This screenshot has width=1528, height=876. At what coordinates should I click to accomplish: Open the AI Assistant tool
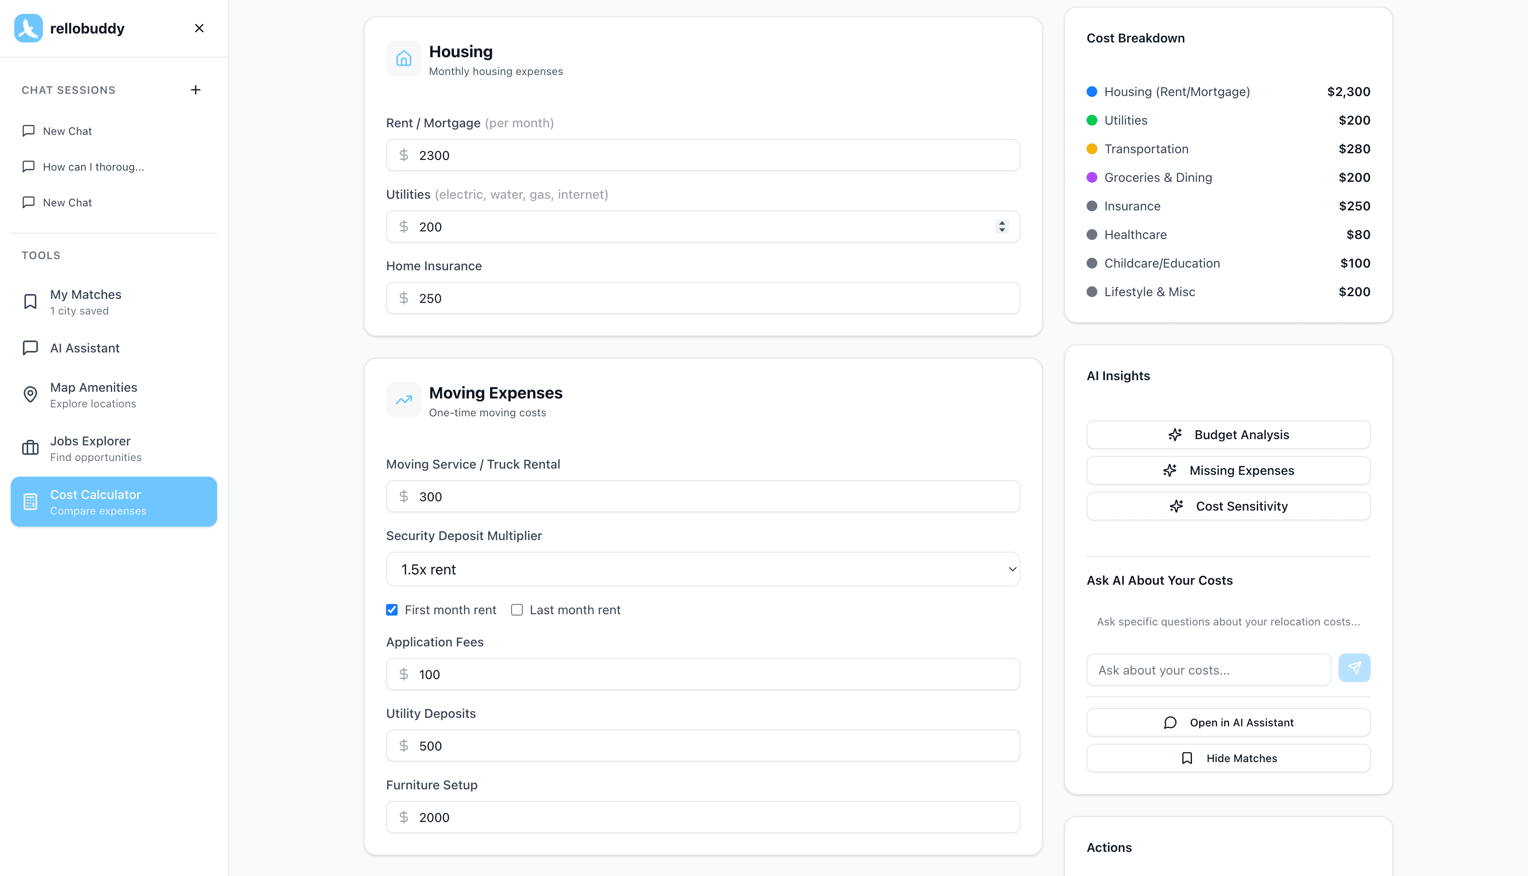click(x=85, y=348)
